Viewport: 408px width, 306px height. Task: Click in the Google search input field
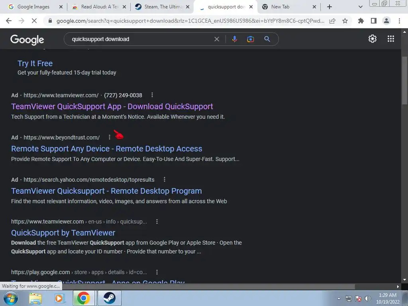141,39
